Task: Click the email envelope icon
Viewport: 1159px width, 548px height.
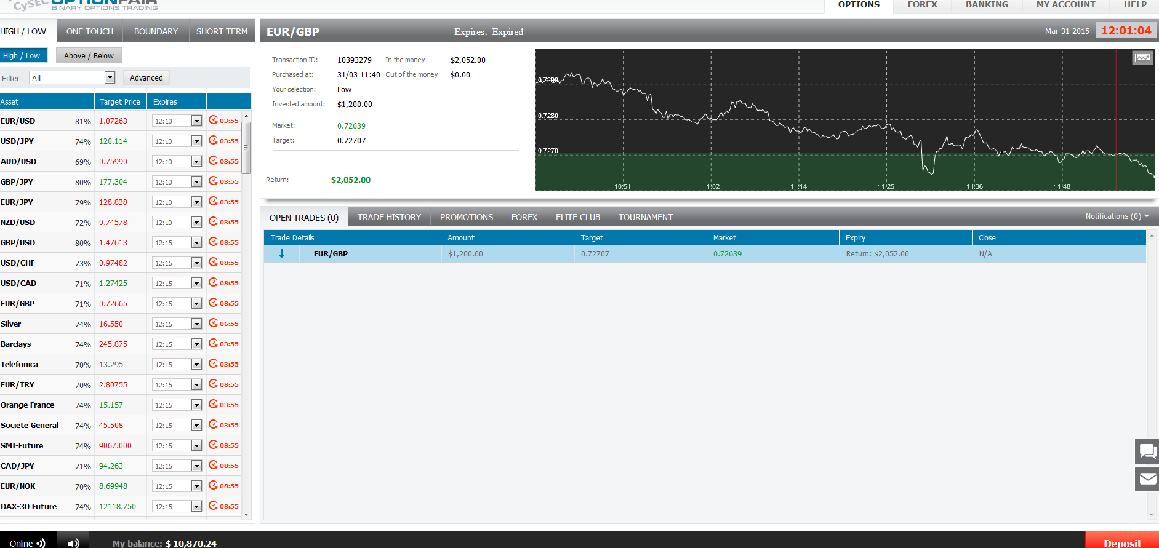Action: coord(1147,479)
